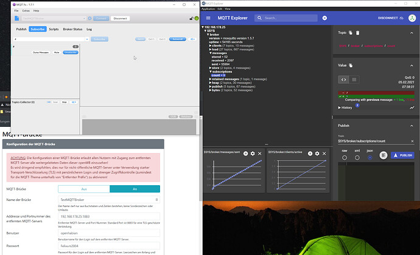Pause the clients/active chart

click(310, 154)
